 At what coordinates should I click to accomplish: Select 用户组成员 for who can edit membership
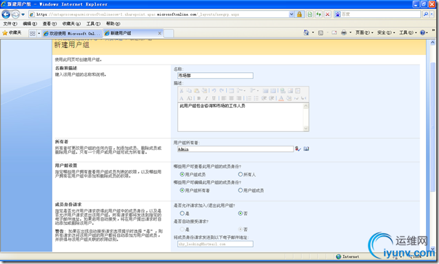[241, 190]
